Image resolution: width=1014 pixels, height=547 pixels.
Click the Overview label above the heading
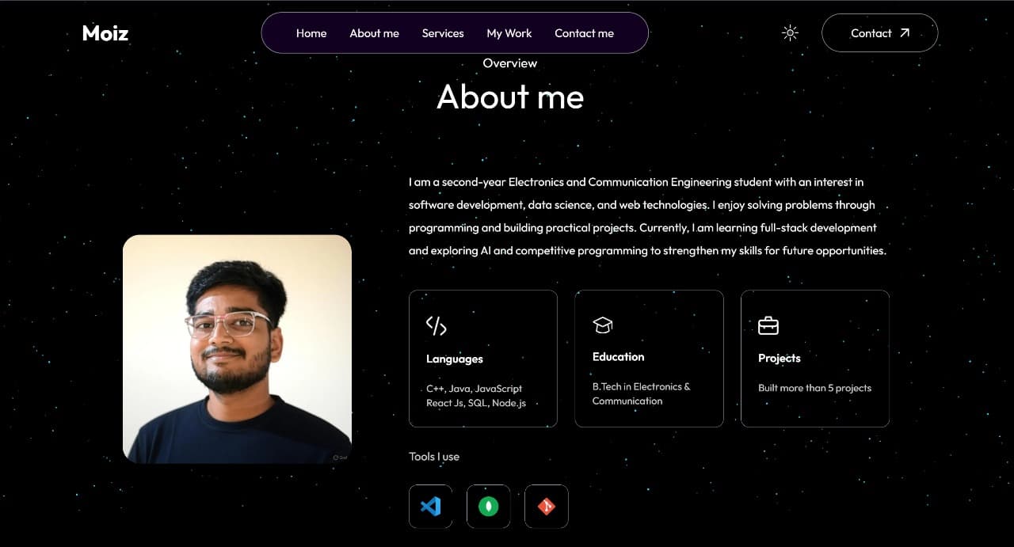[x=510, y=63]
